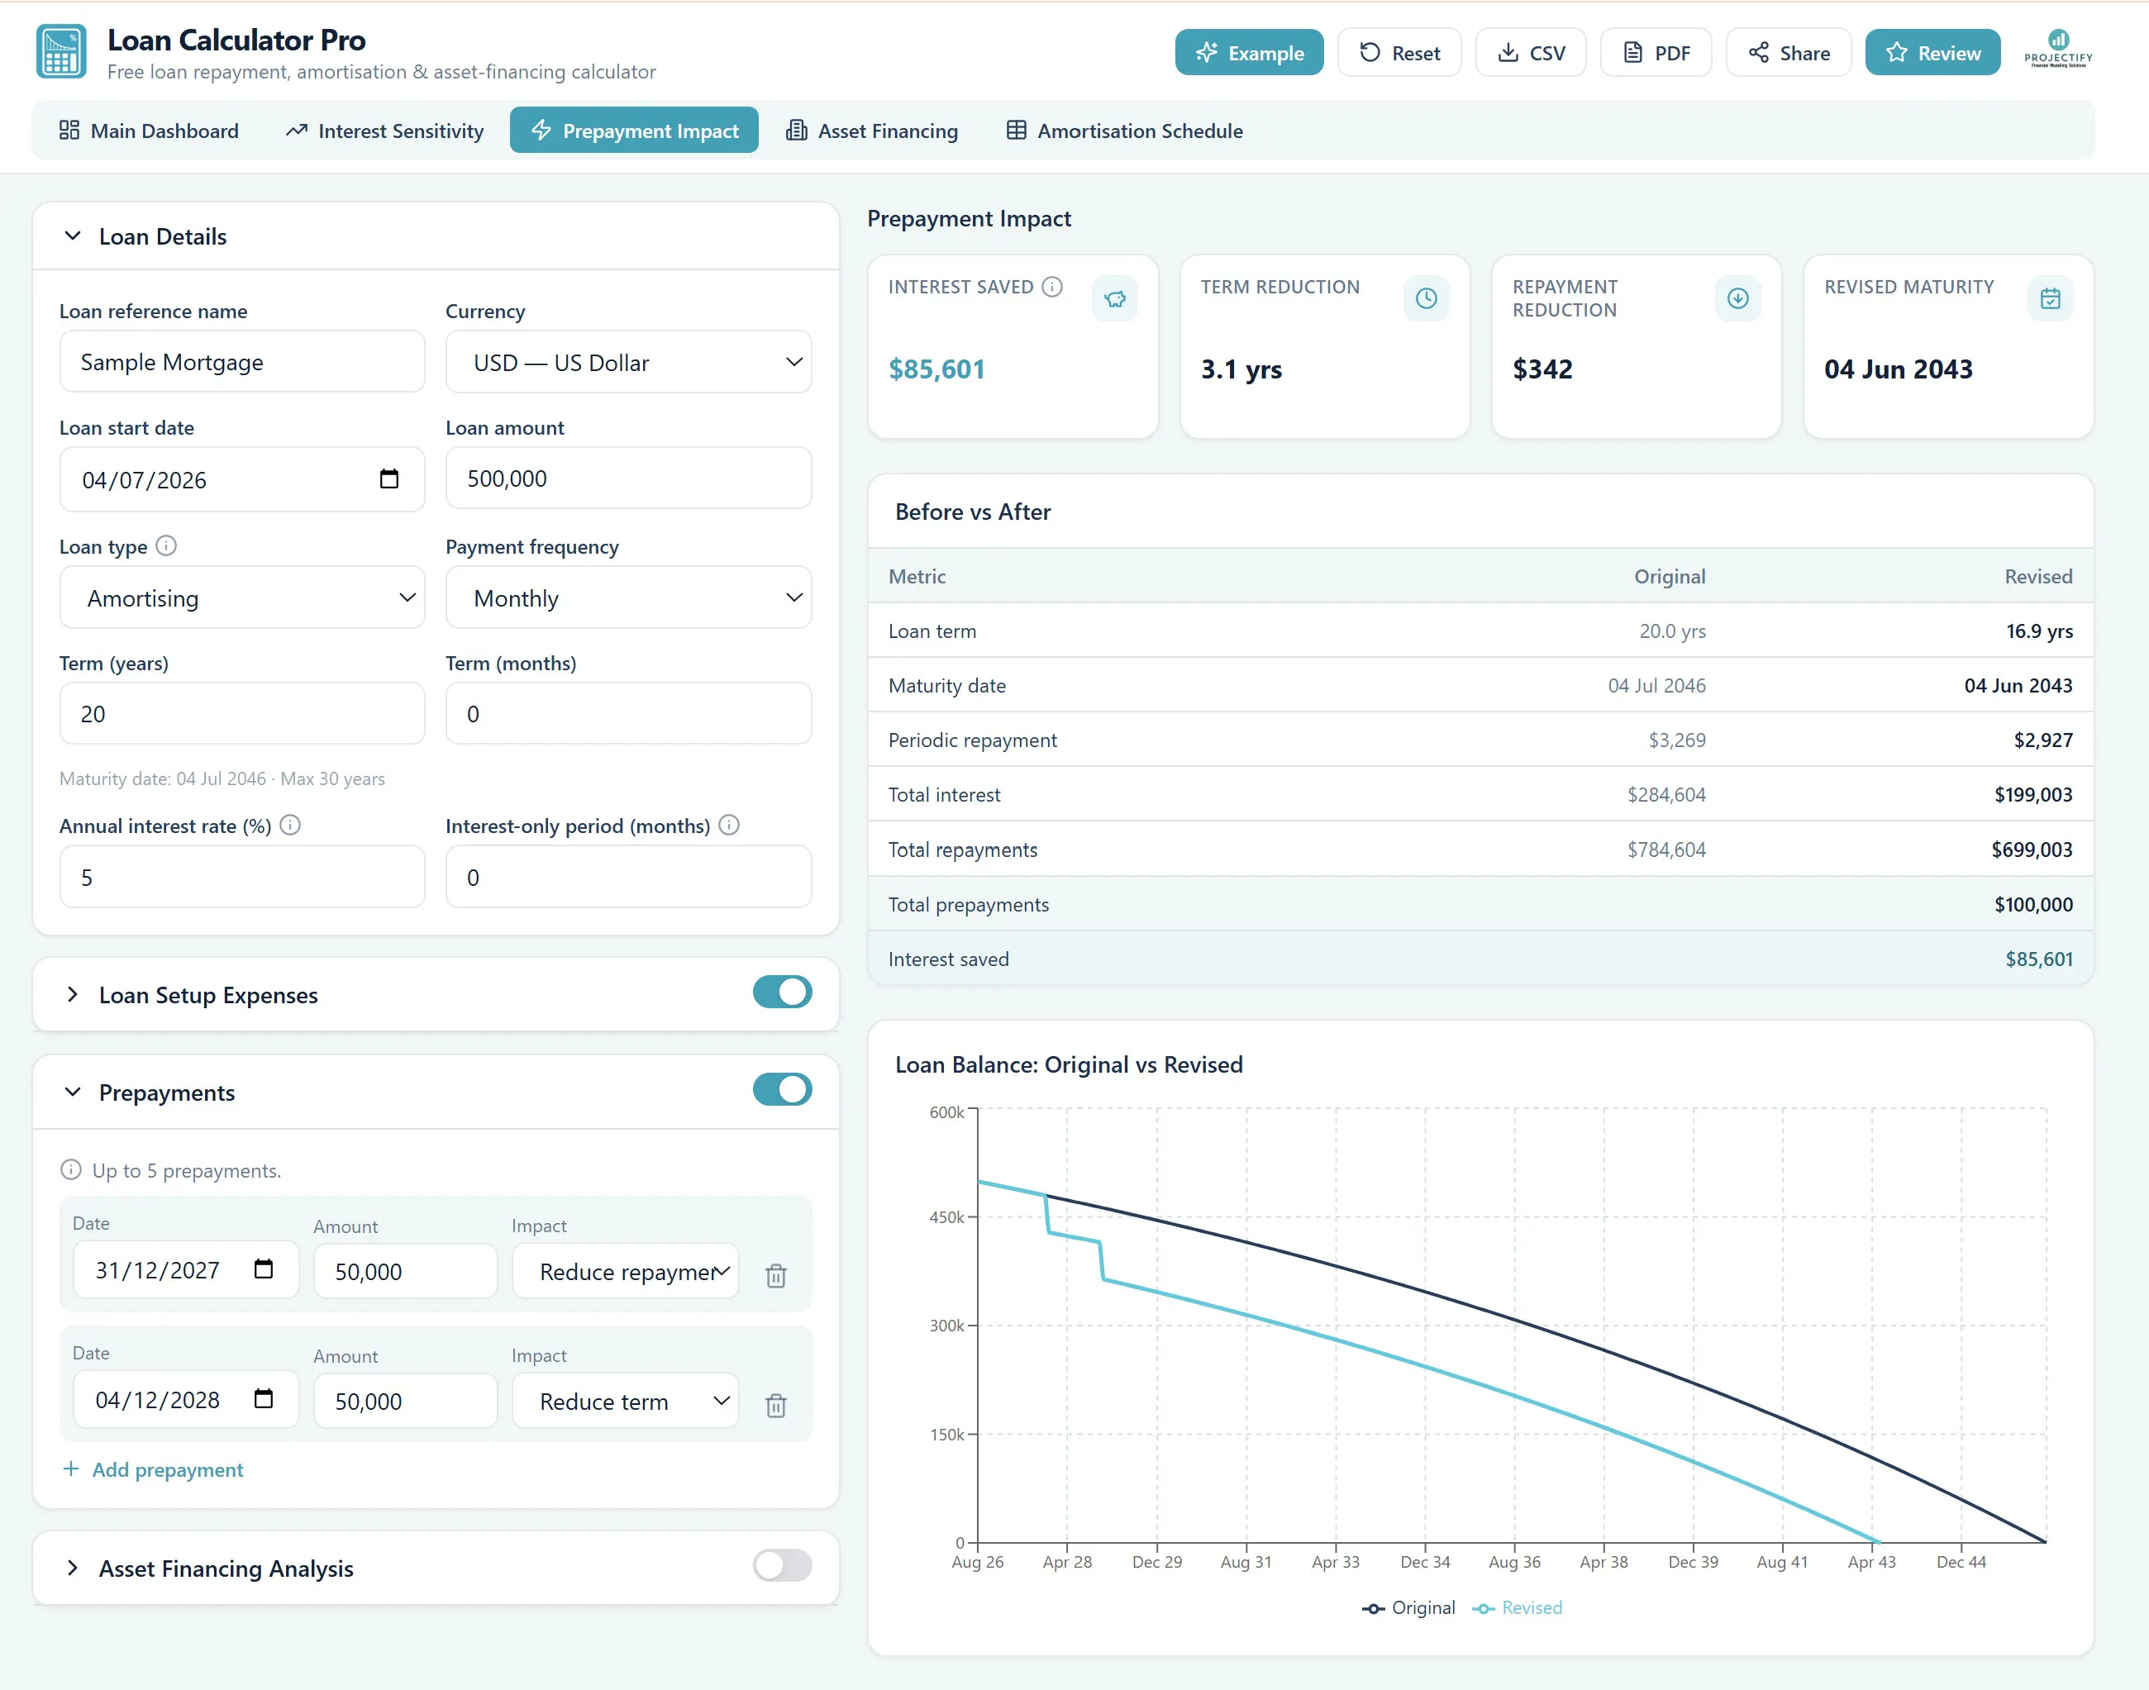The height and width of the screenshot is (1690, 2149).
Task: Click the Reset button
Action: tap(1399, 52)
